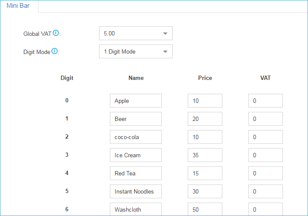308x216 pixels.
Task: Switch to the Mini Bar tab
Action: tap(18, 6)
